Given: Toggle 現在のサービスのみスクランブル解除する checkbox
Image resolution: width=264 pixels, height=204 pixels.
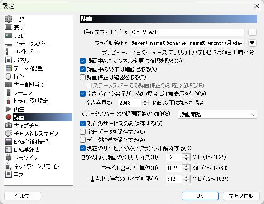Looking at the screenshot, I should click(82, 148).
